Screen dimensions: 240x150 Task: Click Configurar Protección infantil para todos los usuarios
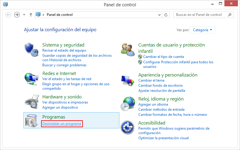[178, 64]
